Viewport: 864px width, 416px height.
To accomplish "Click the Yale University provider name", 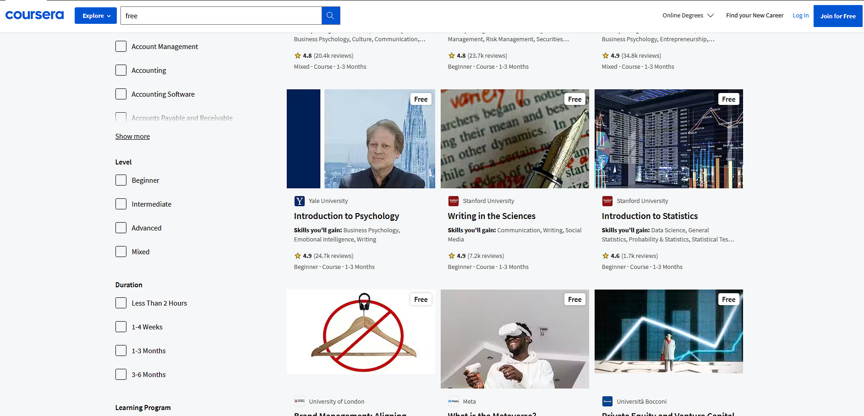I will click(x=328, y=201).
